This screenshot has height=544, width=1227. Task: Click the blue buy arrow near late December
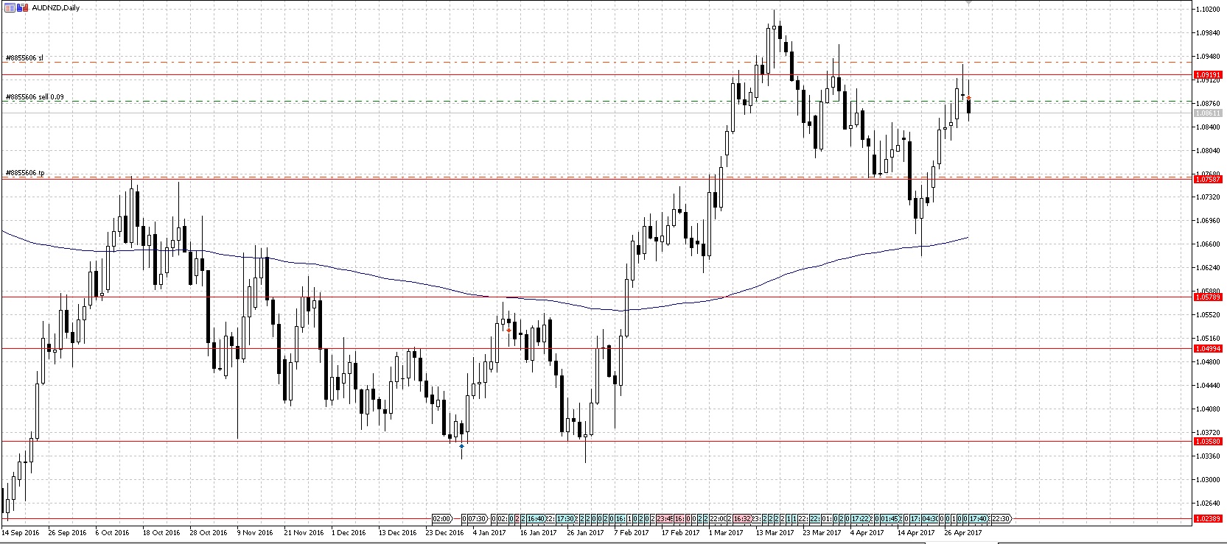(x=461, y=445)
